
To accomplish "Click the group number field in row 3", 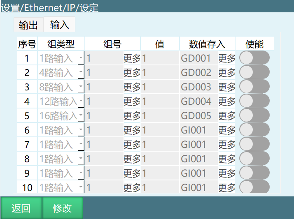I will [104, 87].
